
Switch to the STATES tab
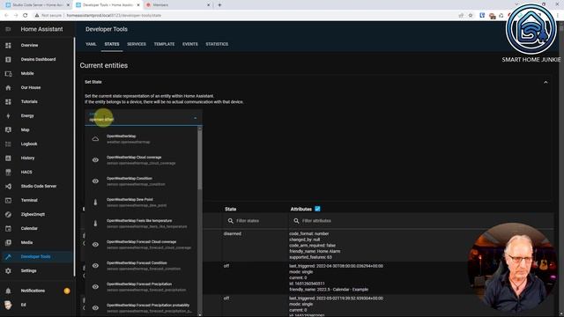point(112,44)
